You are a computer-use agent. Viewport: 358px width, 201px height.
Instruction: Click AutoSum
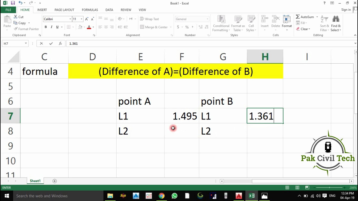pyautogui.click(x=305, y=17)
